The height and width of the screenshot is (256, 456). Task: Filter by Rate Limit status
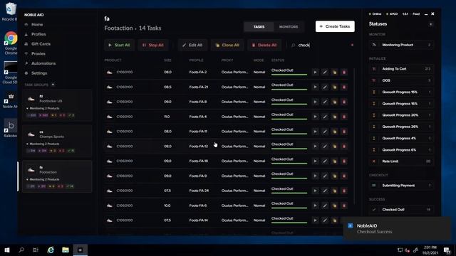pyautogui.click(x=402, y=161)
